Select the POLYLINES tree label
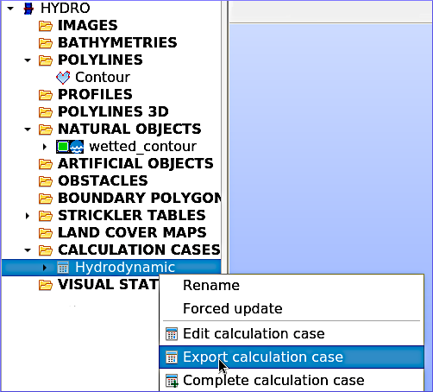The height and width of the screenshot is (392, 433). (100, 60)
